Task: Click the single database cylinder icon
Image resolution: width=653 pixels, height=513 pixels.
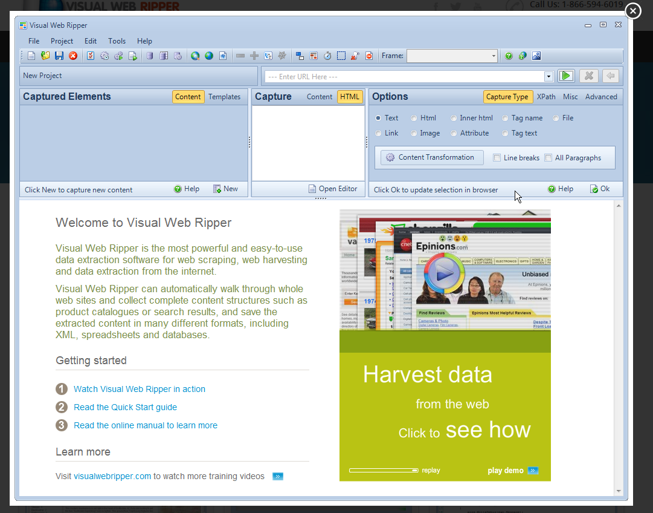Action: pos(150,56)
